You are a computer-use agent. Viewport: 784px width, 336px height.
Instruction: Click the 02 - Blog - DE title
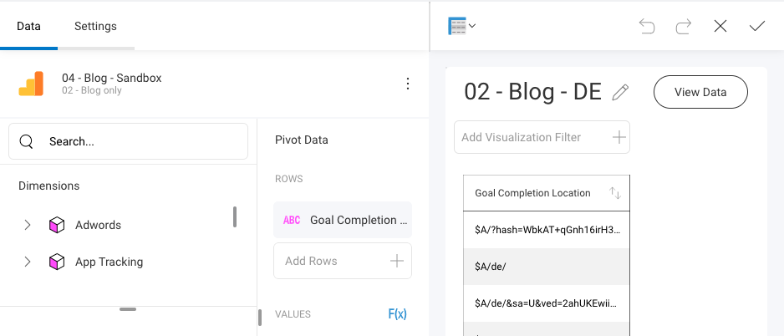click(532, 92)
